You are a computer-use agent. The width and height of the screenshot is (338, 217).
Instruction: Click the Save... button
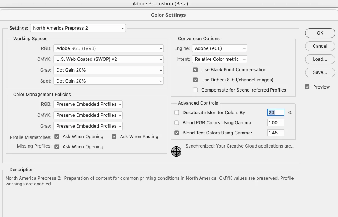pos(320,72)
